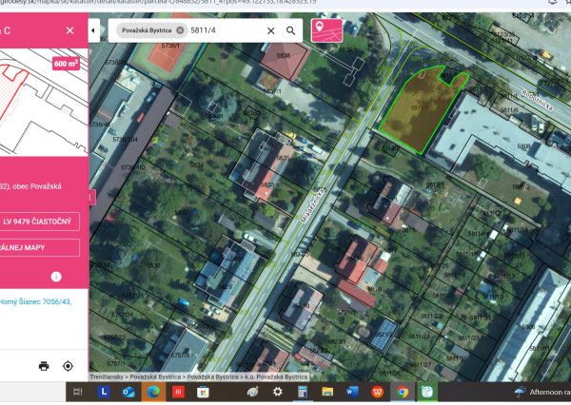The width and height of the screenshot is (571, 405).
Task: Open Outlook from the taskbar
Action: [128, 392]
